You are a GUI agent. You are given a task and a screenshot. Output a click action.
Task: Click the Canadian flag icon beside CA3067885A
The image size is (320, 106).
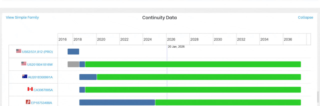30,89
